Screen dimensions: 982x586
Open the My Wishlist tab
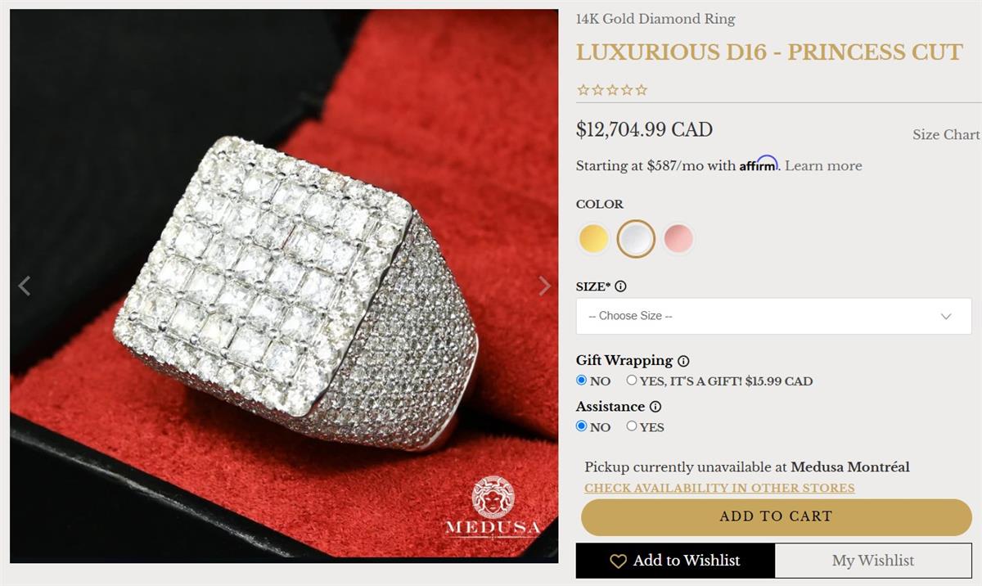873,561
